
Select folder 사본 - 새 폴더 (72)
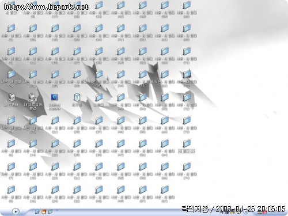coord(187,101)
